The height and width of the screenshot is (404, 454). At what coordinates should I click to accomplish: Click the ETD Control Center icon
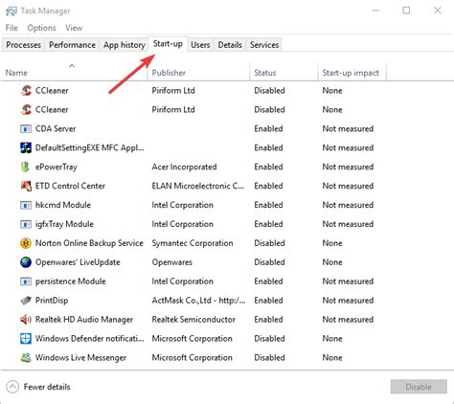click(x=26, y=186)
